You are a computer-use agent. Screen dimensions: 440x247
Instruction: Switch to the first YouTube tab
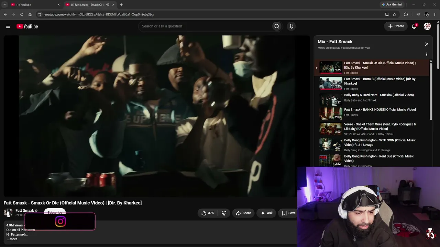tap(35, 5)
